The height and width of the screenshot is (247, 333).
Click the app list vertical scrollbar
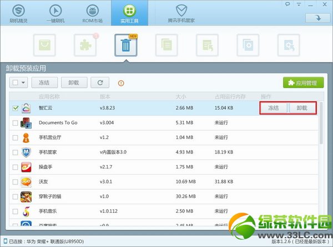click(x=321, y=123)
